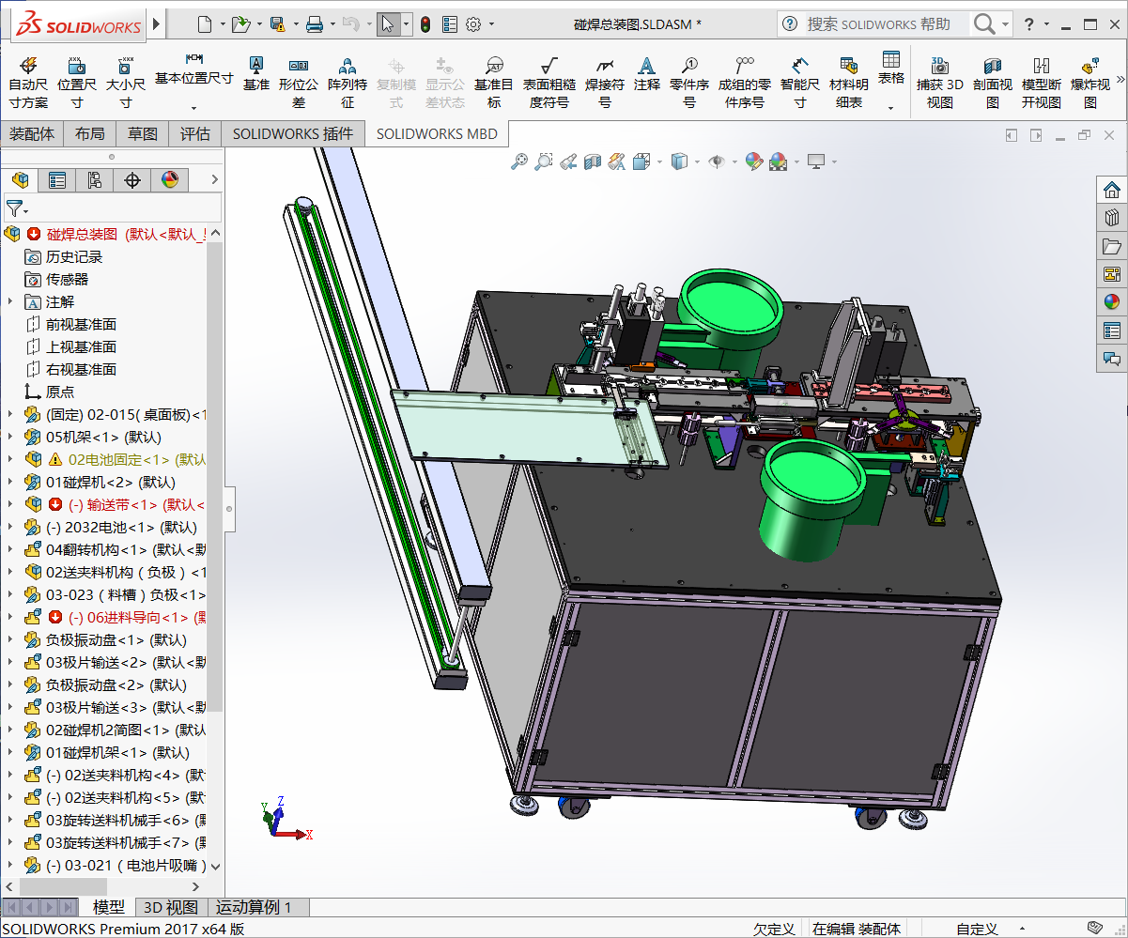1128x938 pixels.
Task: Switch to the 评估 ribbon tab
Action: [194, 133]
